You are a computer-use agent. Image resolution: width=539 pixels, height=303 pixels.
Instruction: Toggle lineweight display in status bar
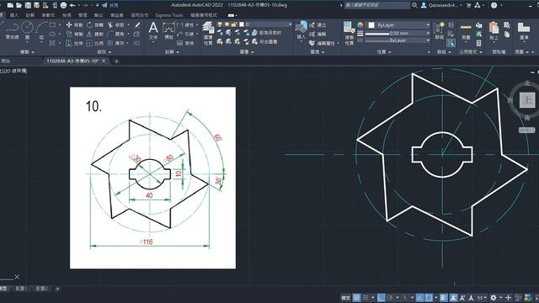pyautogui.click(x=444, y=297)
